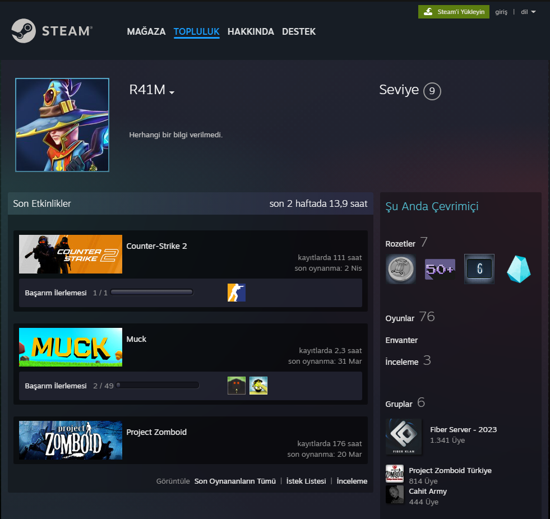Open the DESTEK support menu
550x519 pixels.
click(x=299, y=31)
